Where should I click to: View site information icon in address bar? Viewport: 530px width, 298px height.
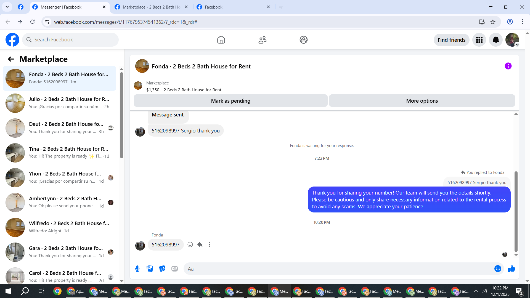click(x=47, y=22)
